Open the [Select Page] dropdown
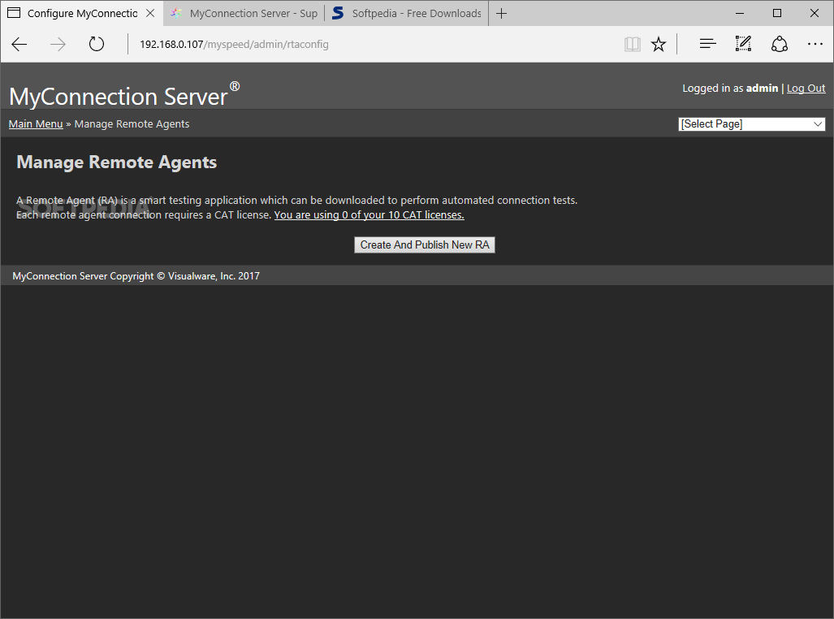 751,124
